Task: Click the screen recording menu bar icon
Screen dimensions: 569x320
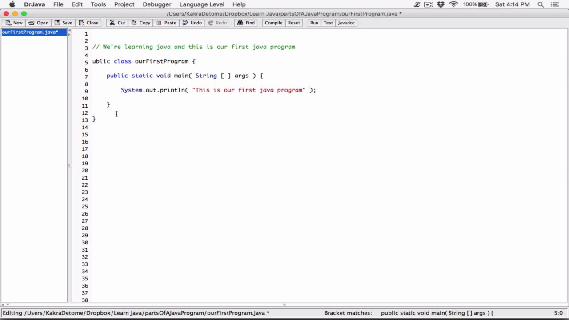Action: coord(429,4)
